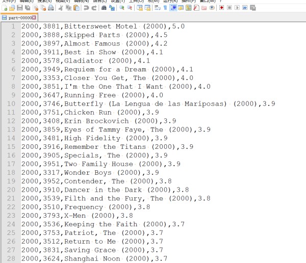Switch to the part-00000 tab

point(19,18)
